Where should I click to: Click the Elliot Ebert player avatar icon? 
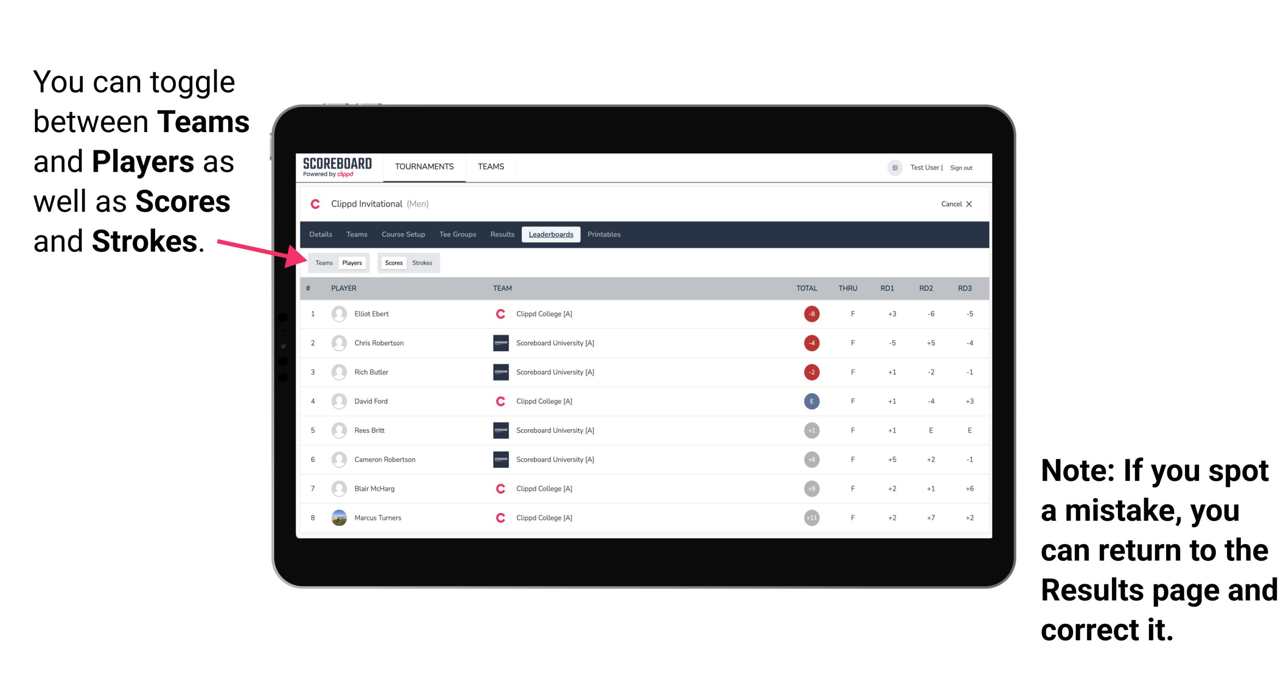click(x=335, y=314)
